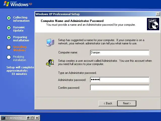Focus the Computer name field
Screen dimensions: 161x121
pyautogui.click(x=120, y=53)
